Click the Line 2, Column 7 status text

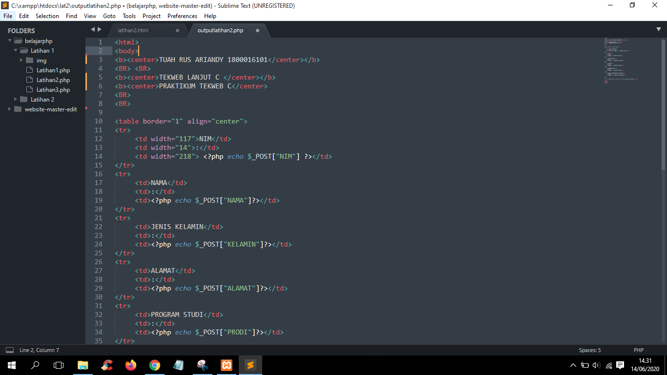39,350
